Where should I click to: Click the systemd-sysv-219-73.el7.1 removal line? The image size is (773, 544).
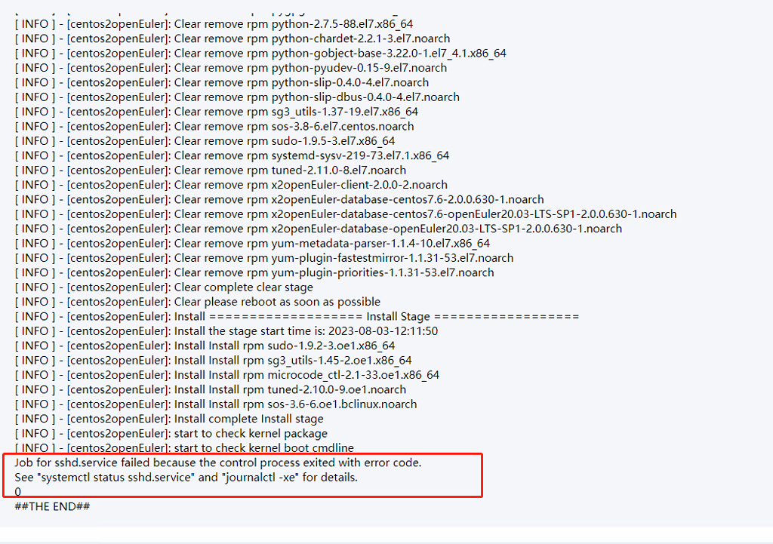[232, 156]
